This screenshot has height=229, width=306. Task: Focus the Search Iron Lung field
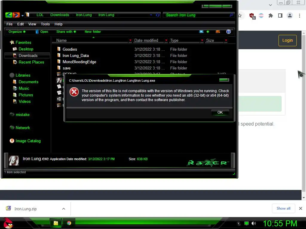pyautogui.click(x=198, y=15)
